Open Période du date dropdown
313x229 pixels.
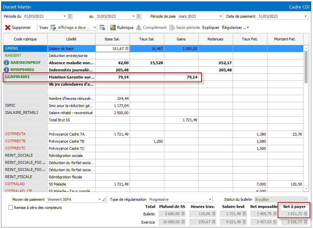65,16
